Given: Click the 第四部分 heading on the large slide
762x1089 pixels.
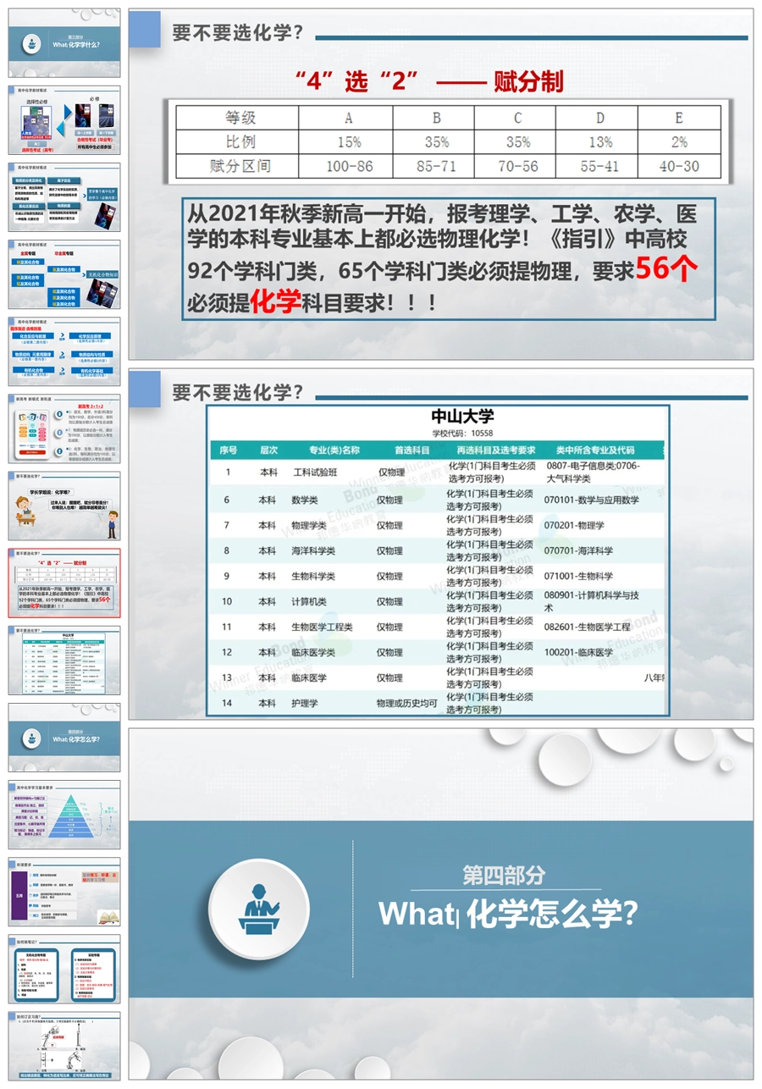Looking at the screenshot, I should tap(504, 875).
